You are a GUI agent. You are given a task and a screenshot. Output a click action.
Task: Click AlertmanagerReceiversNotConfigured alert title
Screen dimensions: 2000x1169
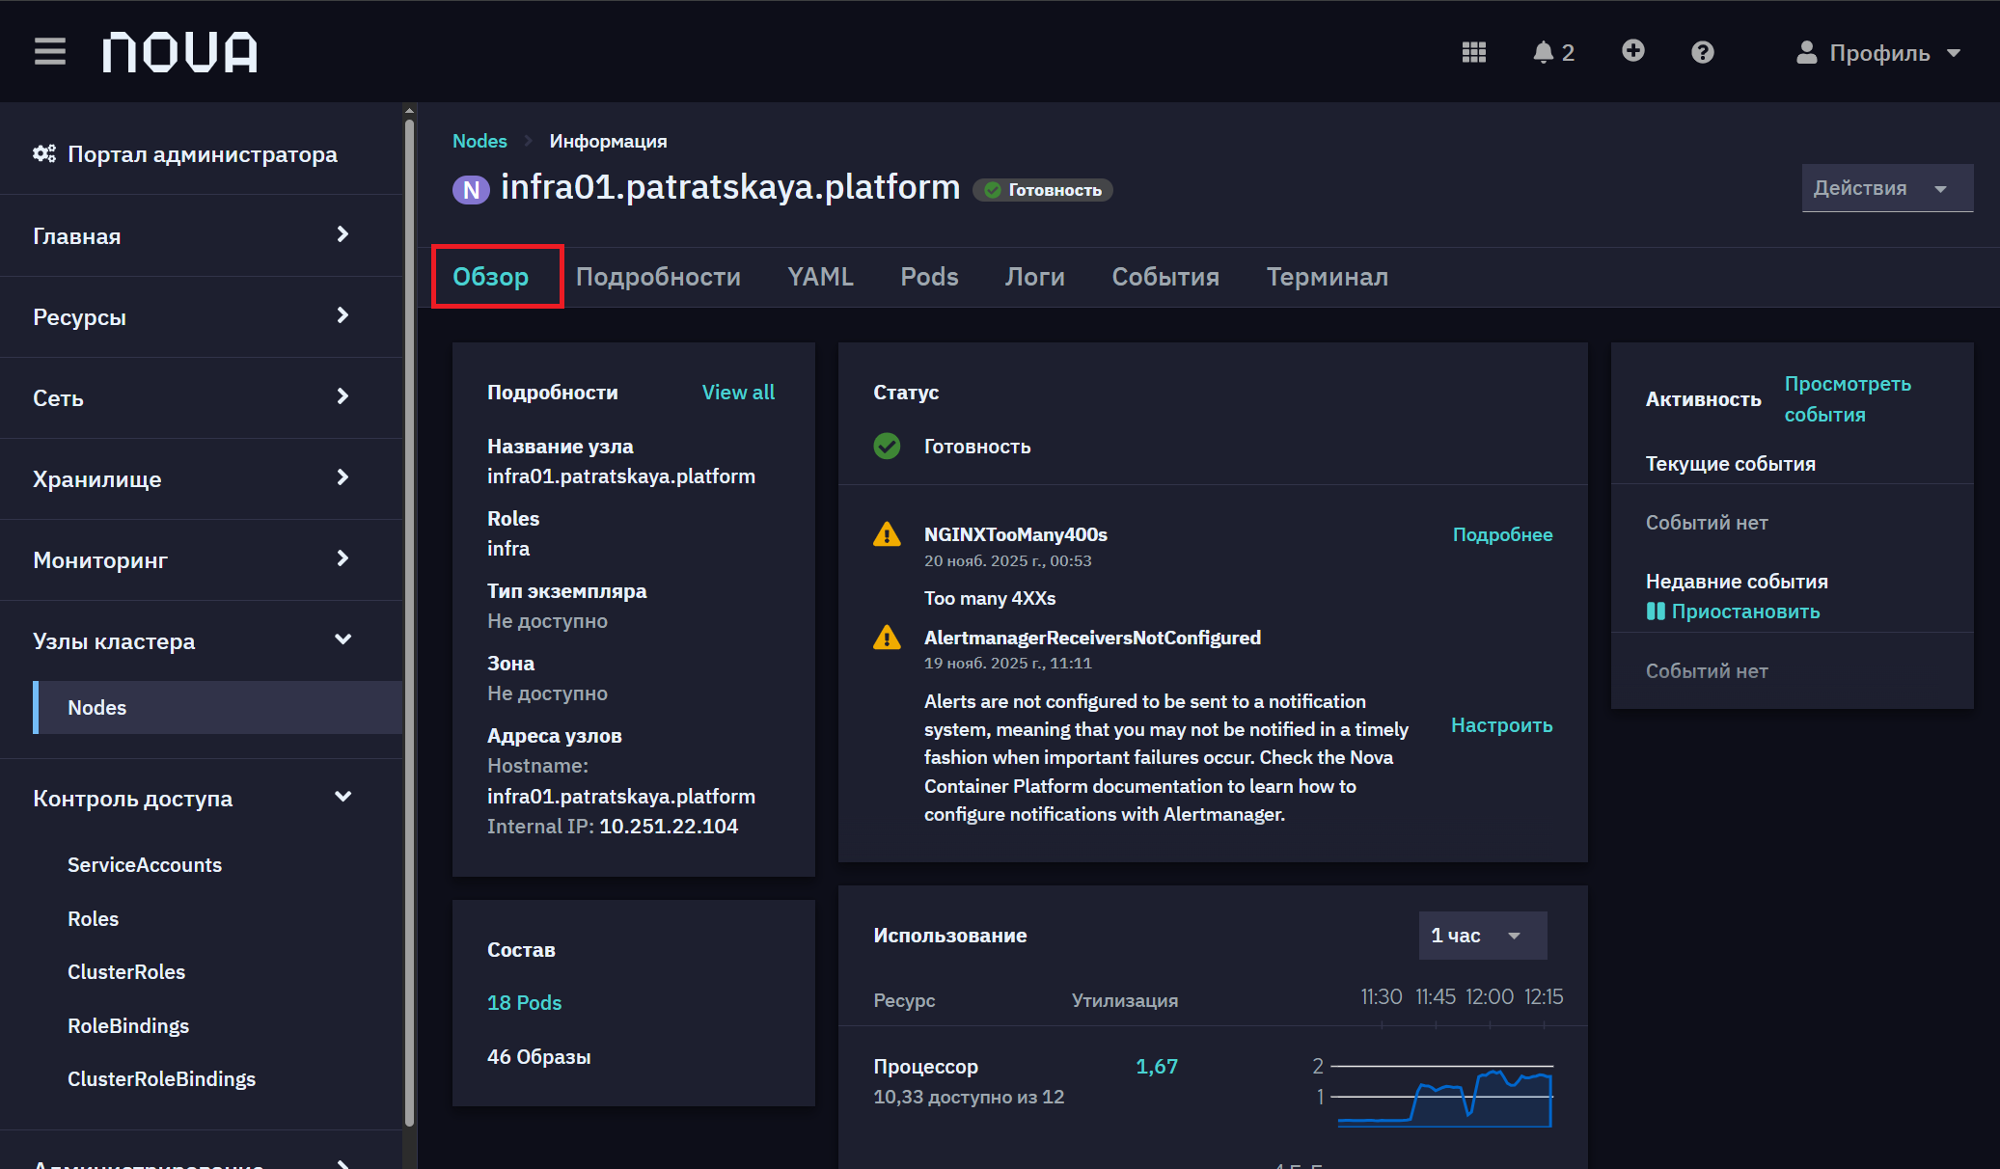[1092, 638]
